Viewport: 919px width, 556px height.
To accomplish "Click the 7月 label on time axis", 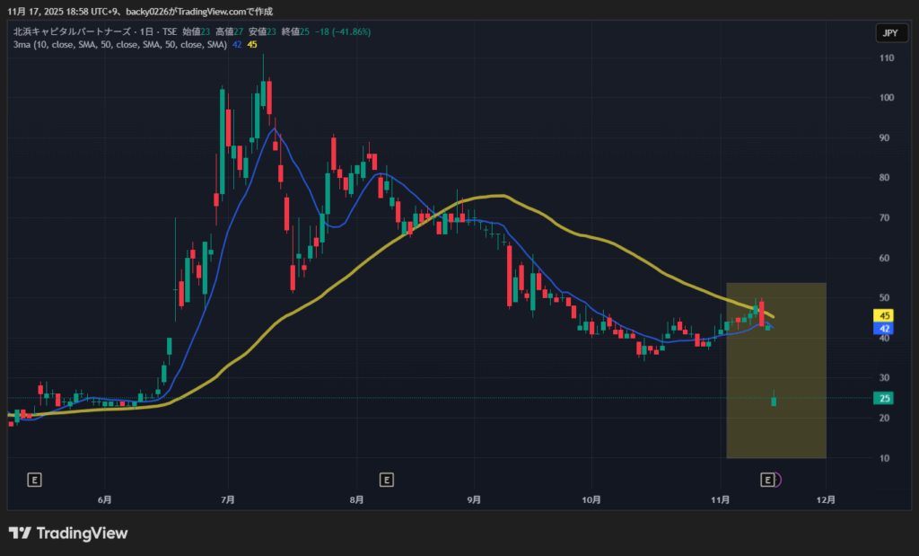I will click(228, 499).
